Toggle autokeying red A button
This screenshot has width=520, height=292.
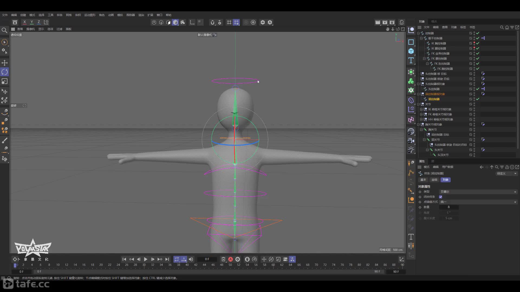tap(230, 259)
